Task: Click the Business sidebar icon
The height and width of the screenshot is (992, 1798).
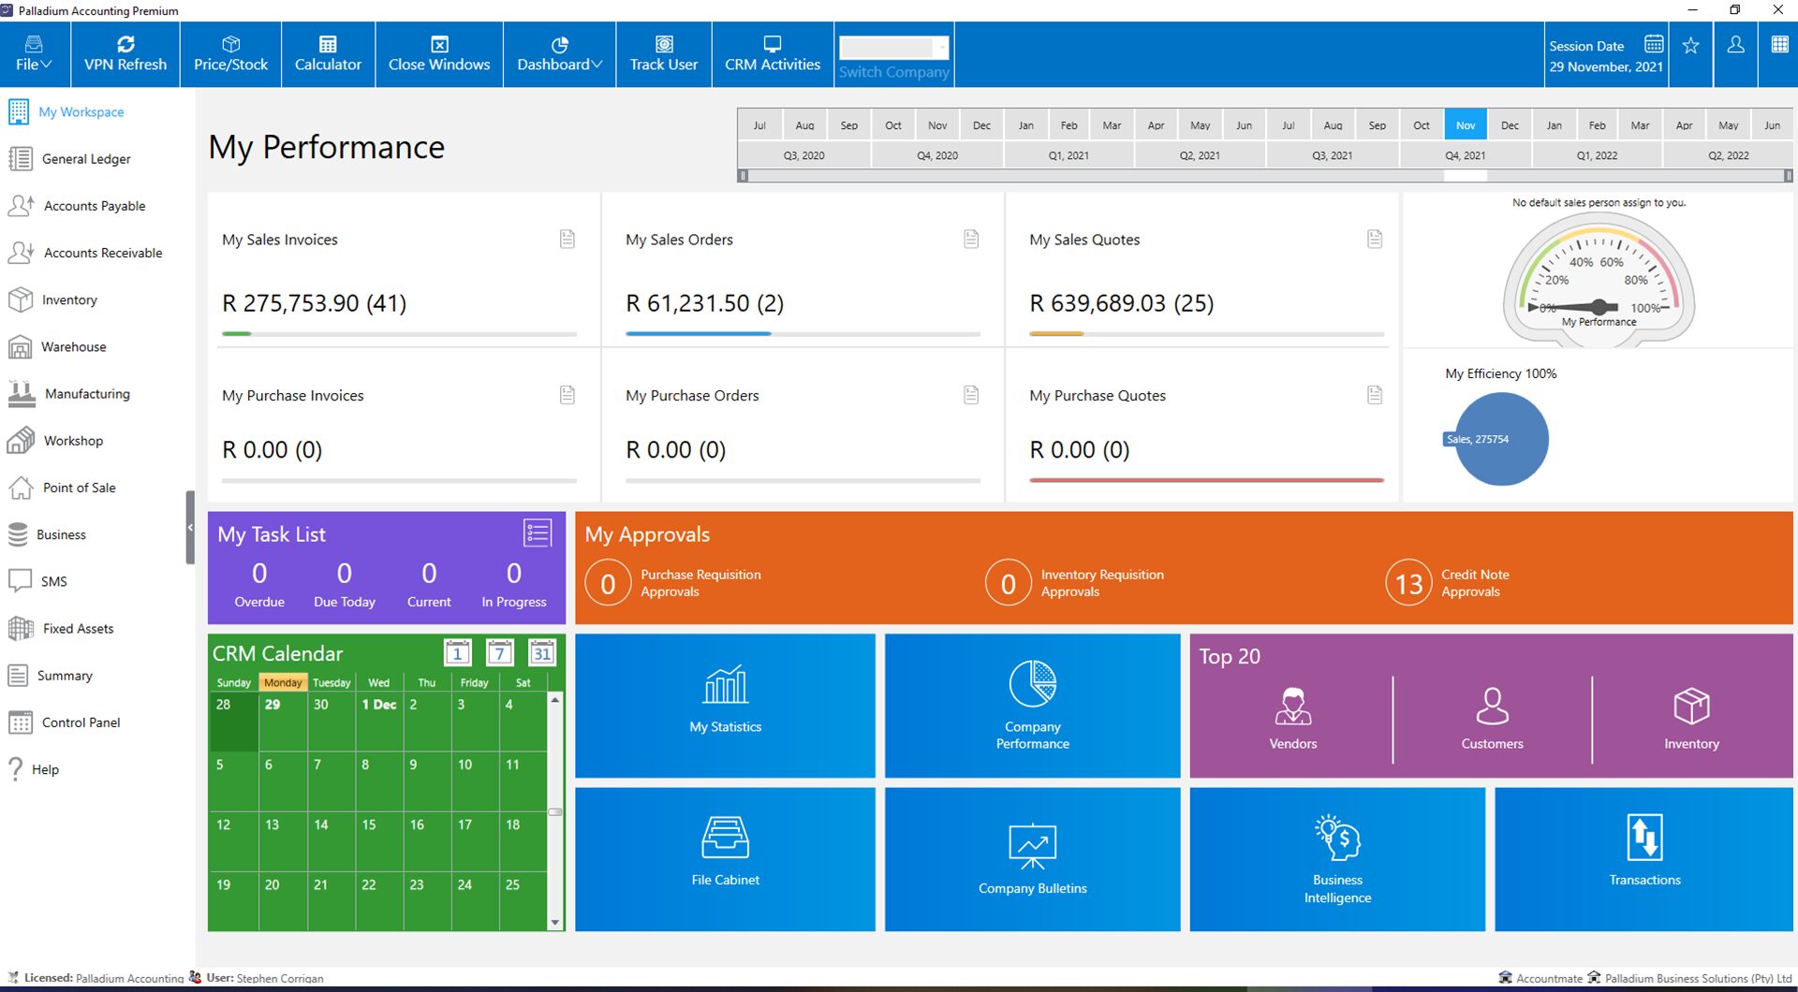Action: pyautogui.click(x=18, y=534)
